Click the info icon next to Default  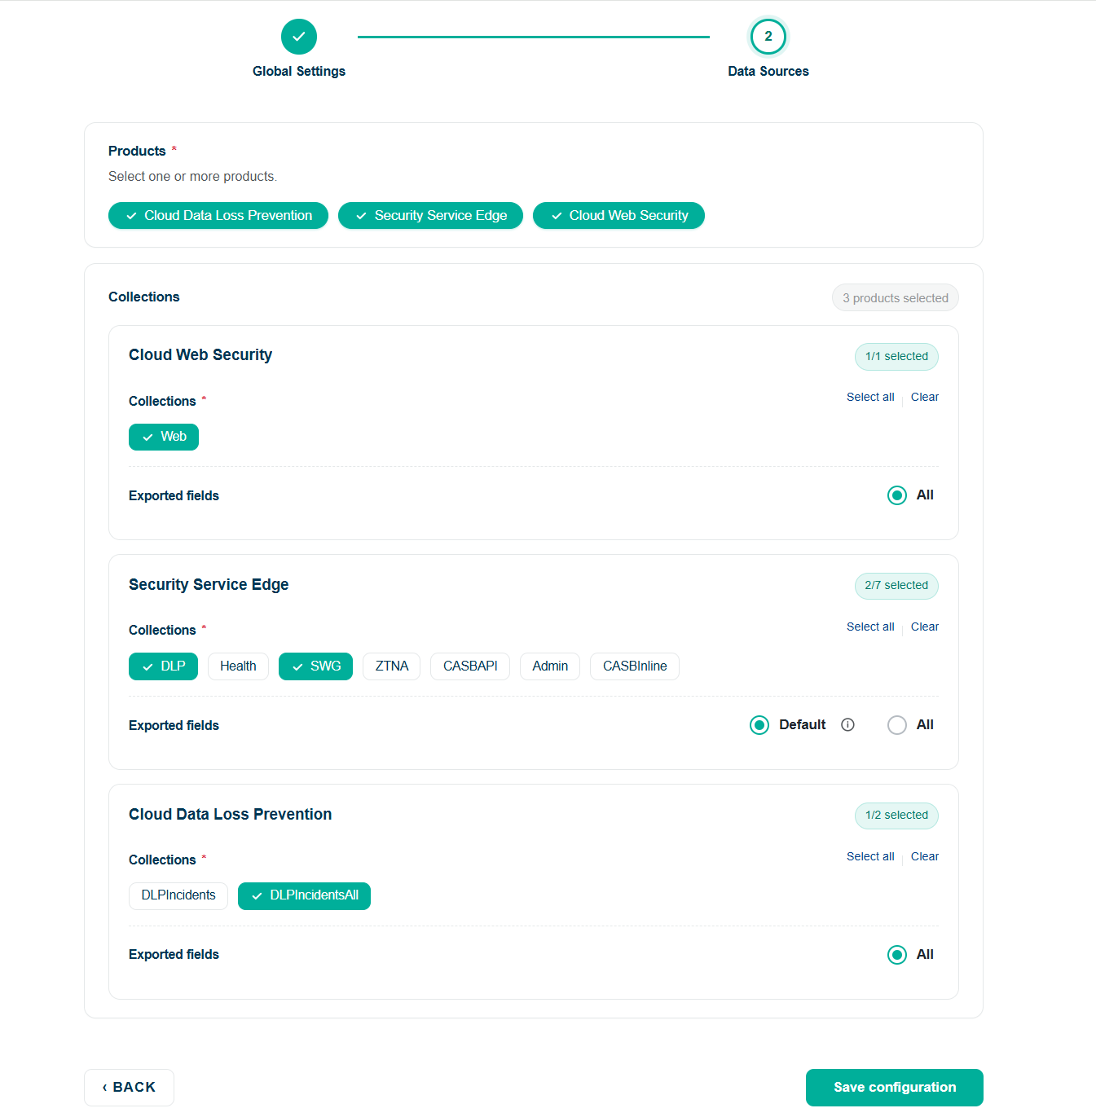(x=847, y=725)
